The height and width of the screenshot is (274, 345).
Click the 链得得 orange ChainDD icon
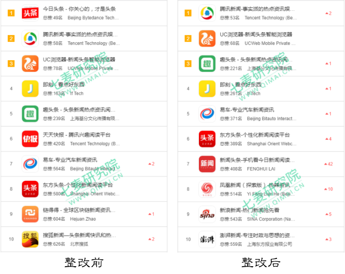(x=30, y=214)
